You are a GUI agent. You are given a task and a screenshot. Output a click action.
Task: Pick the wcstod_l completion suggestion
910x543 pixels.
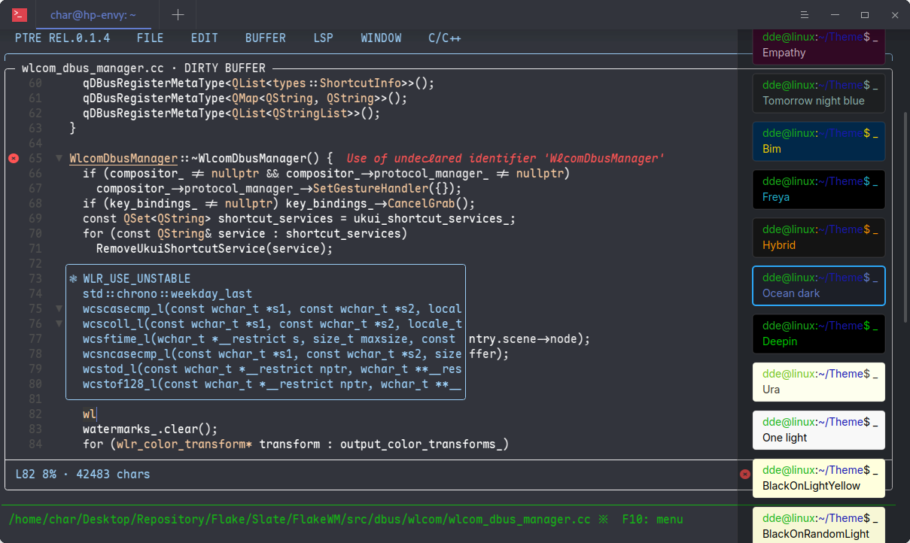pyautogui.click(x=266, y=369)
